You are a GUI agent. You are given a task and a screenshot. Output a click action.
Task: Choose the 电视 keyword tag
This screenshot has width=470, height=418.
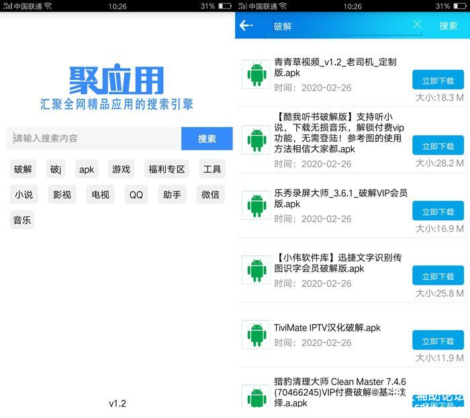coord(101,194)
